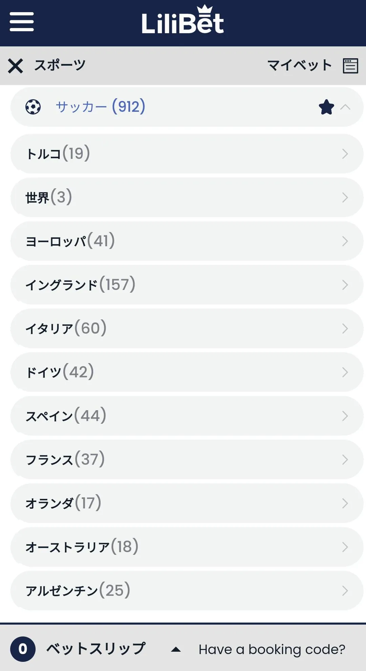Click the Have a booking code? link
Image resolution: width=366 pixels, height=671 pixels.
pos(272,649)
